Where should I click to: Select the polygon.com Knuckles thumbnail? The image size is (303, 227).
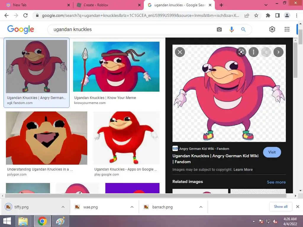pos(46,138)
